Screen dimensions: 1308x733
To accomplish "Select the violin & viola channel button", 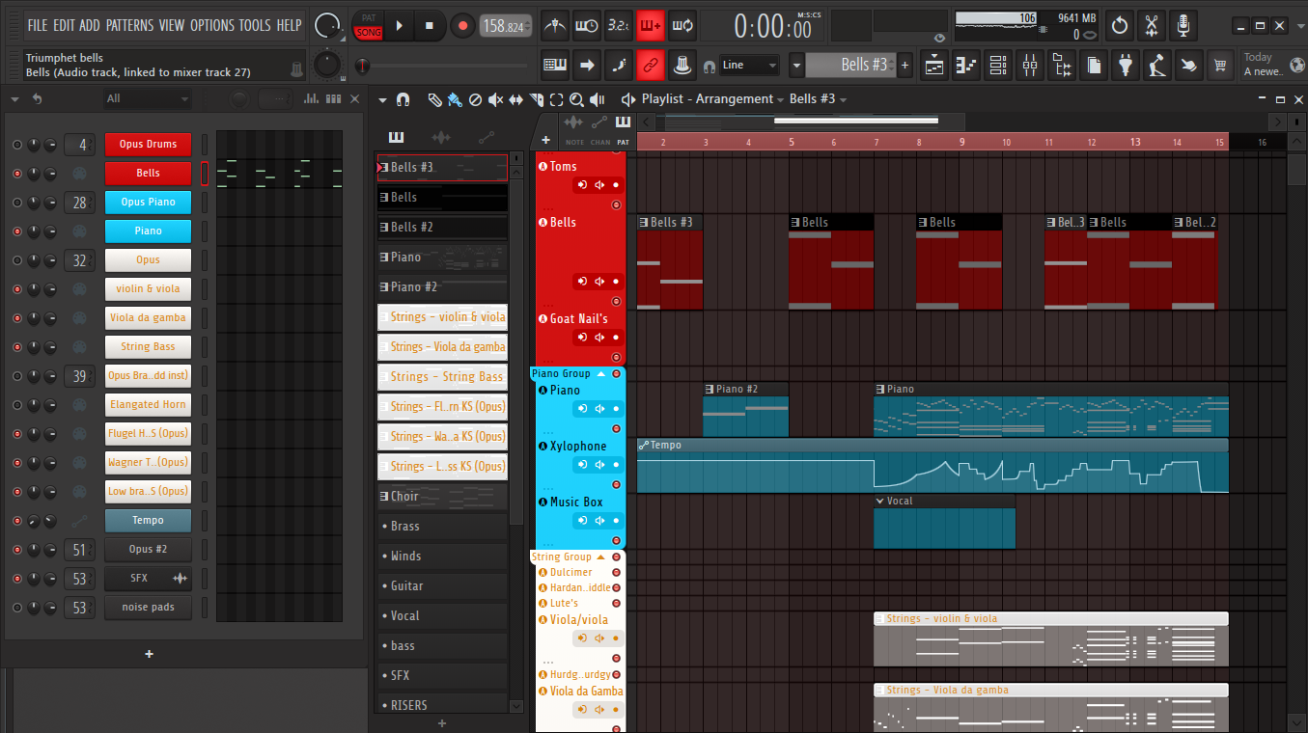I will pos(148,289).
